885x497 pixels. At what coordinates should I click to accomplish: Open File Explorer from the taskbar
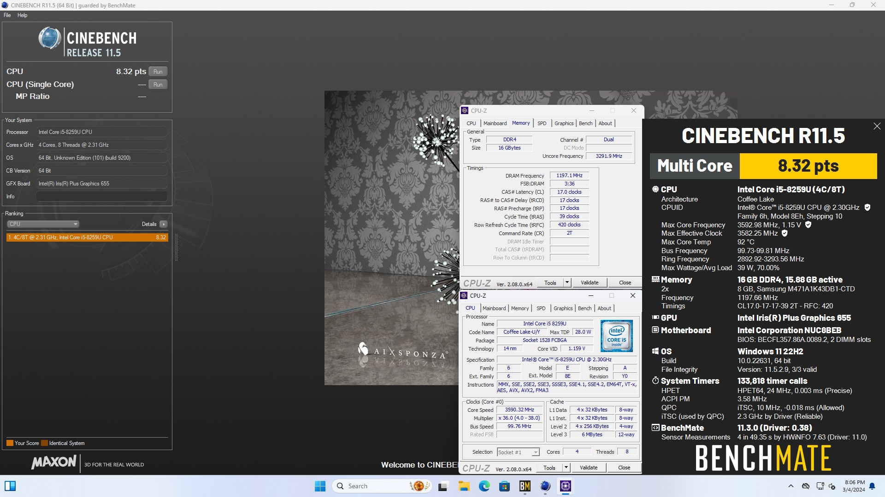(464, 486)
